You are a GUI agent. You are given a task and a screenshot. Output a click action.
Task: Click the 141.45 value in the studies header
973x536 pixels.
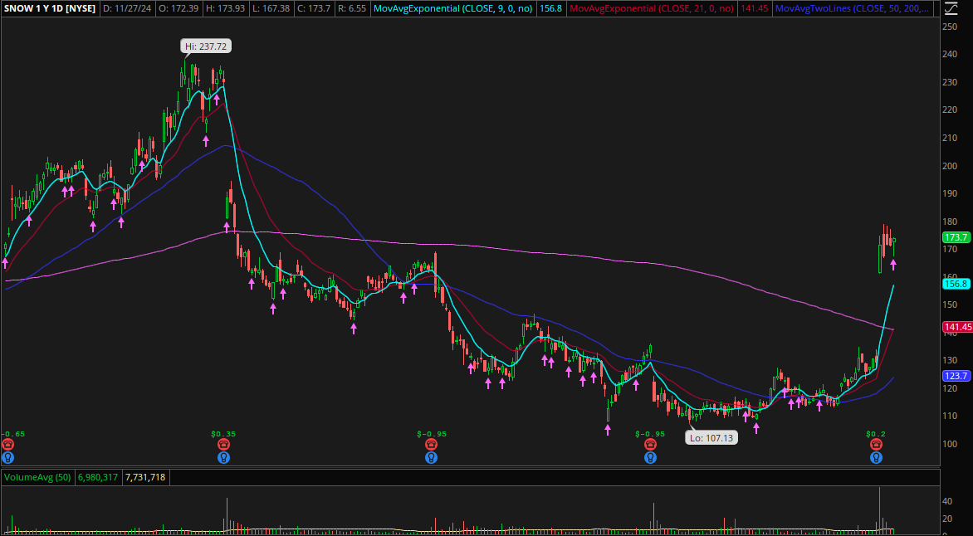pyautogui.click(x=753, y=8)
